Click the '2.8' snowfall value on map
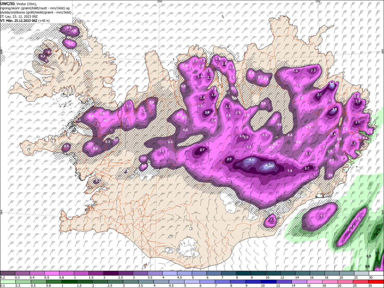384x288 pixels. [x=224, y=64]
